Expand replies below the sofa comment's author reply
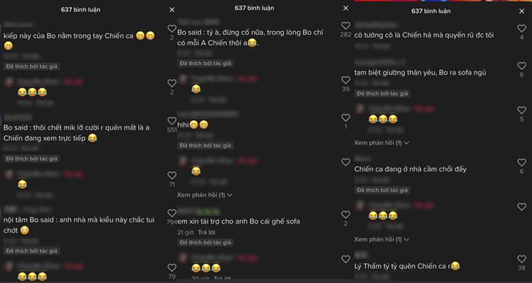Screen dimensions: 532x283 [382, 143]
